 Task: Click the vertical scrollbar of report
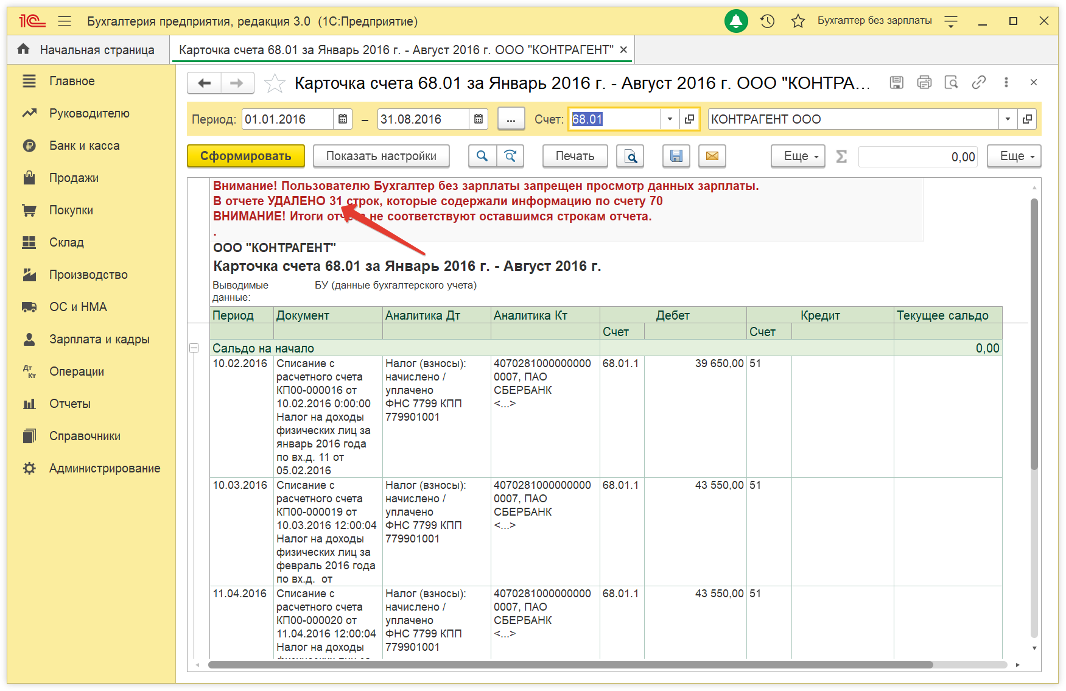click(x=1034, y=334)
